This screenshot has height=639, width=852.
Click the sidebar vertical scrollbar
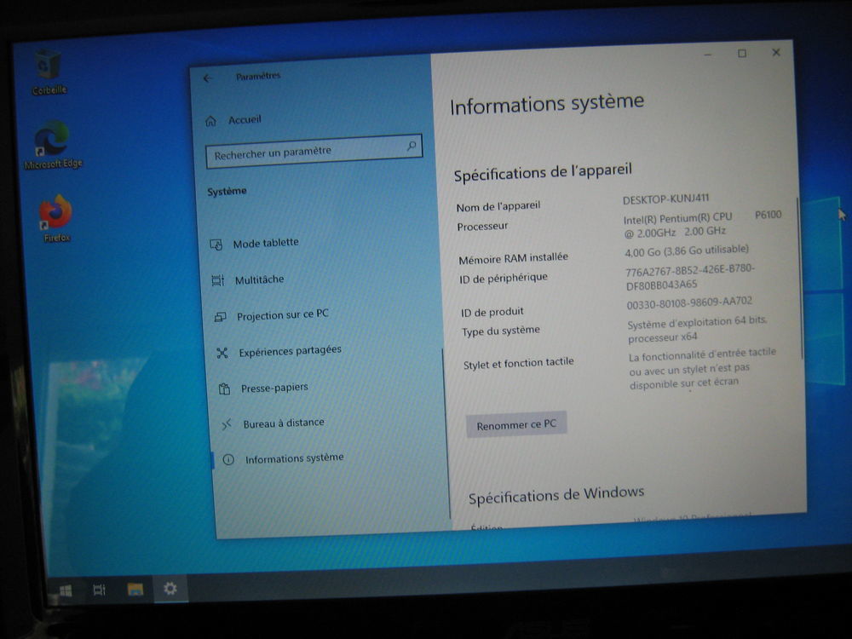(x=446, y=433)
